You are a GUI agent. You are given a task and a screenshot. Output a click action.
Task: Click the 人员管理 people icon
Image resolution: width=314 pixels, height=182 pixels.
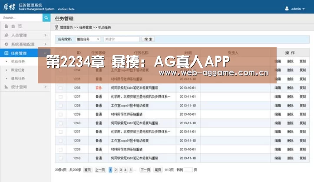click(x=7, y=35)
